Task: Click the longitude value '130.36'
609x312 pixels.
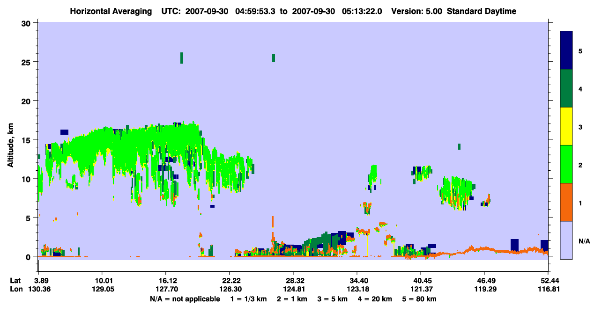Action: [x=38, y=290]
